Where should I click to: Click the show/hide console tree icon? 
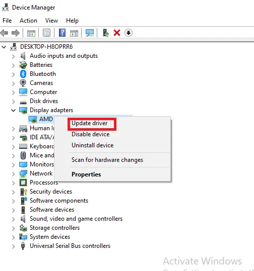point(31,33)
